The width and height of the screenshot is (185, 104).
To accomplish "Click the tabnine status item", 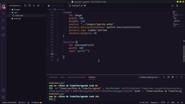I will 37,103.
